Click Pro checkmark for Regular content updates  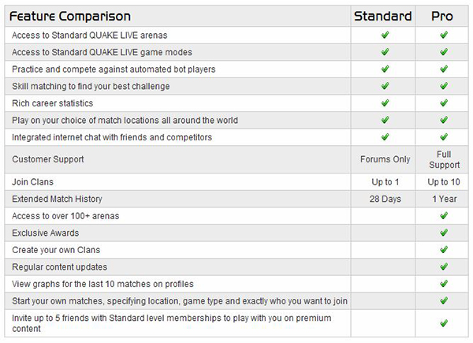coord(444,267)
